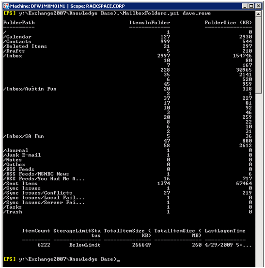Click the /Sync Issues/Conflicts folder path
Image resolution: width=265 pixels, height=268 pixels.
click(38, 193)
